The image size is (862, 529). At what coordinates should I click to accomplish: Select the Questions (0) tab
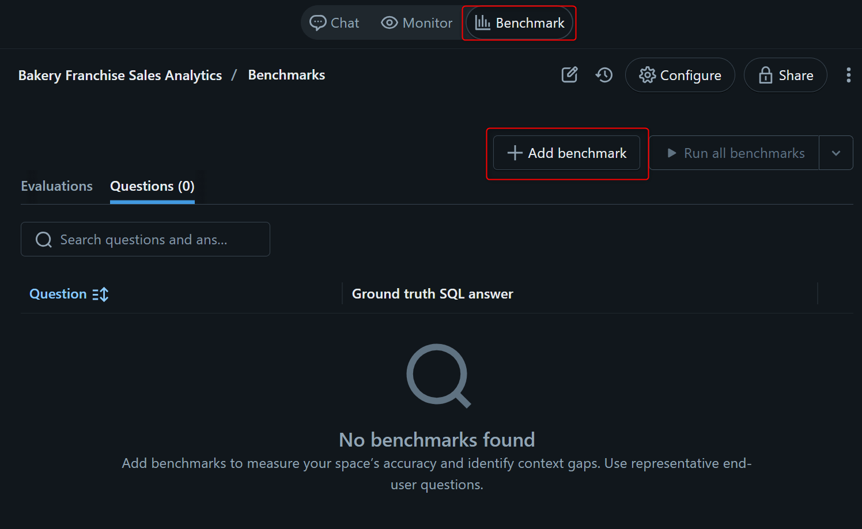pyautogui.click(x=152, y=186)
